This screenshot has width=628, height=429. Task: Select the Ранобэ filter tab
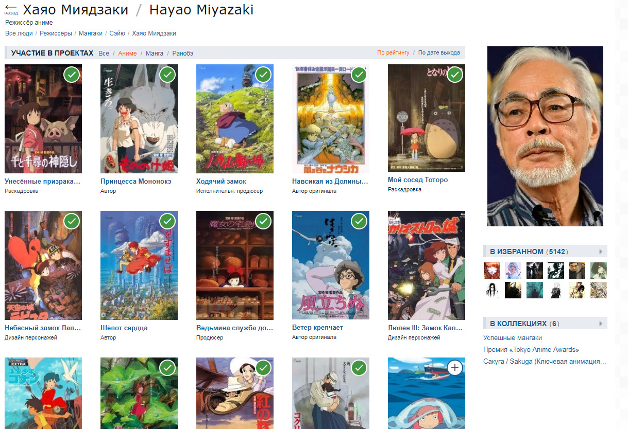[x=183, y=53]
